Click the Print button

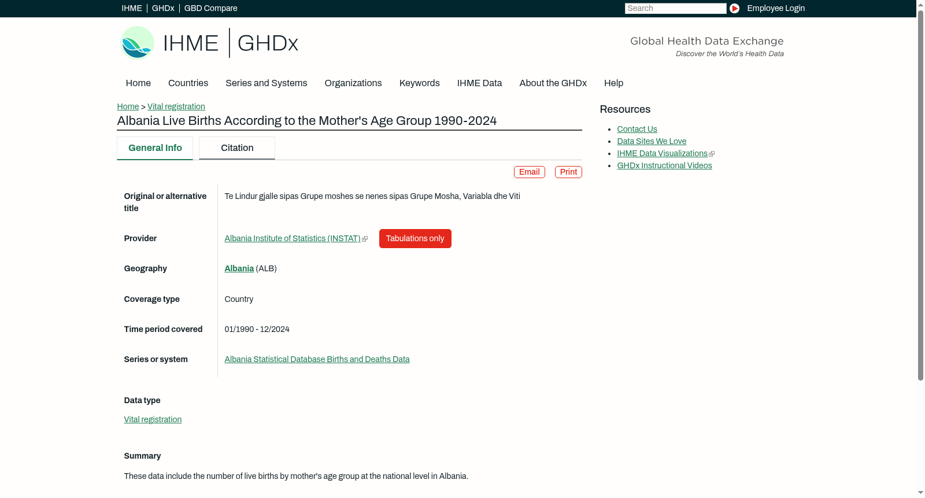tap(568, 172)
